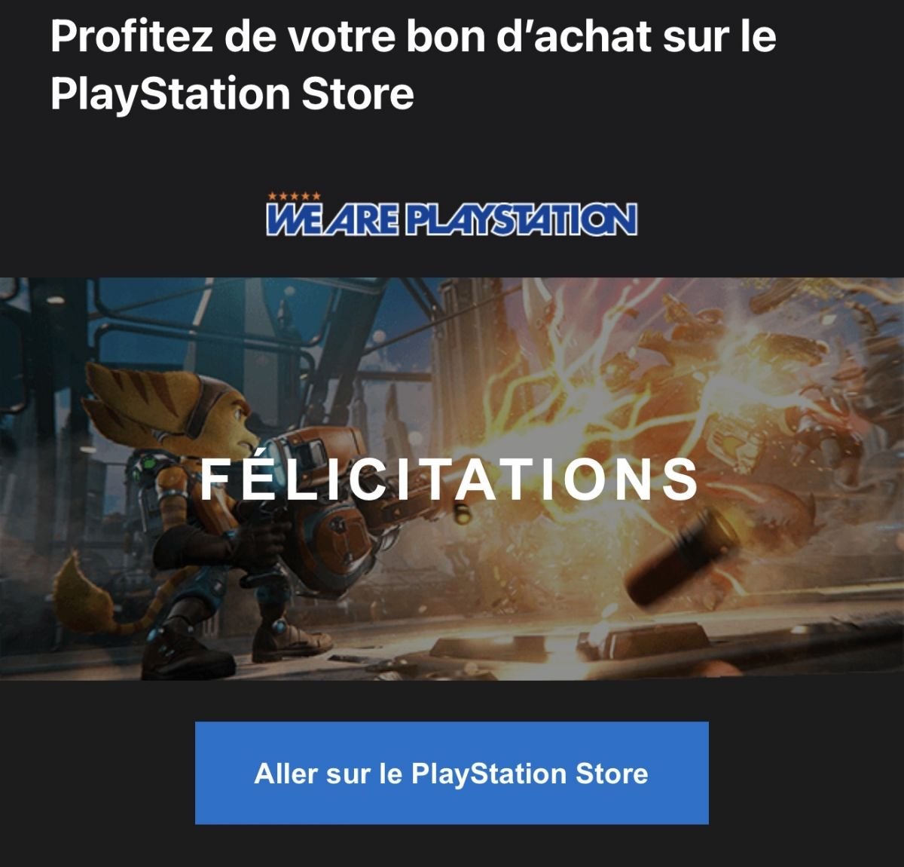Click the words PlayStation Store in the heading
The image size is (904, 867).
pos(232,94)
